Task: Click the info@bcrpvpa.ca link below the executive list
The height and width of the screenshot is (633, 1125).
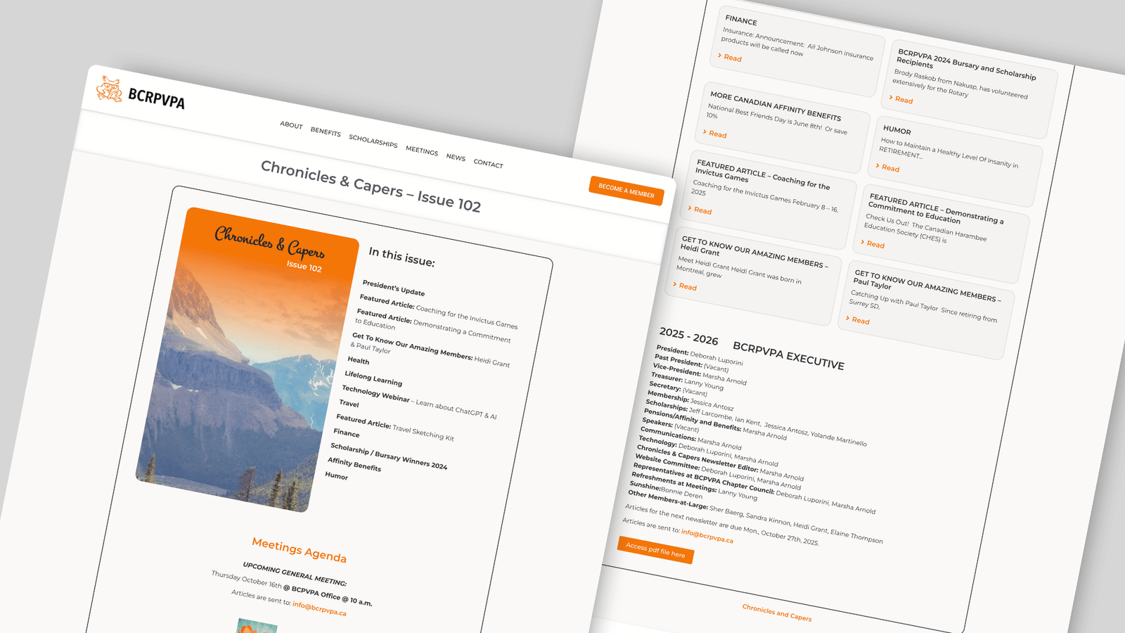Action: point(707,537)
